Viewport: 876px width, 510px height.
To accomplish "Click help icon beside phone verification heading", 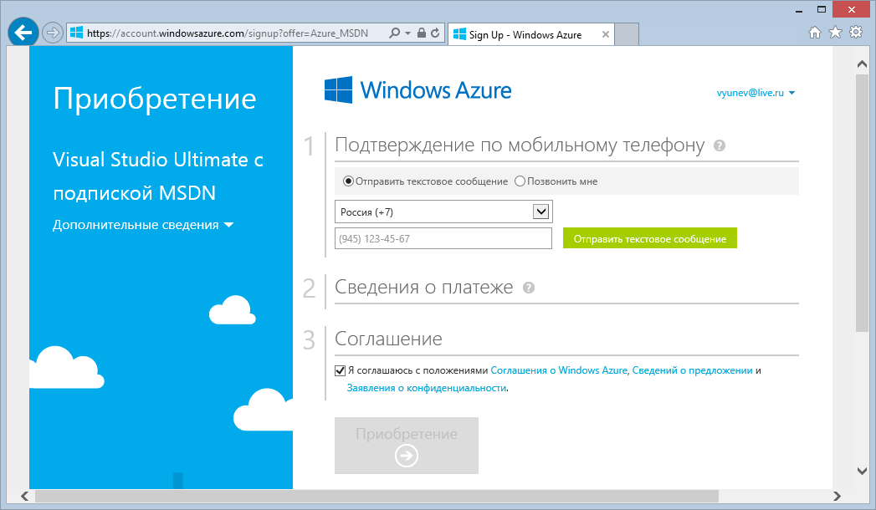I will [x=720, y=145].
